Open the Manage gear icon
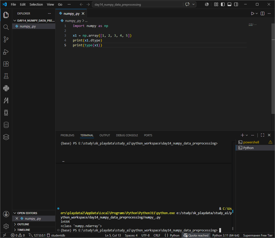Viewport: 275px width, 238px height. (x=6, y=226)
